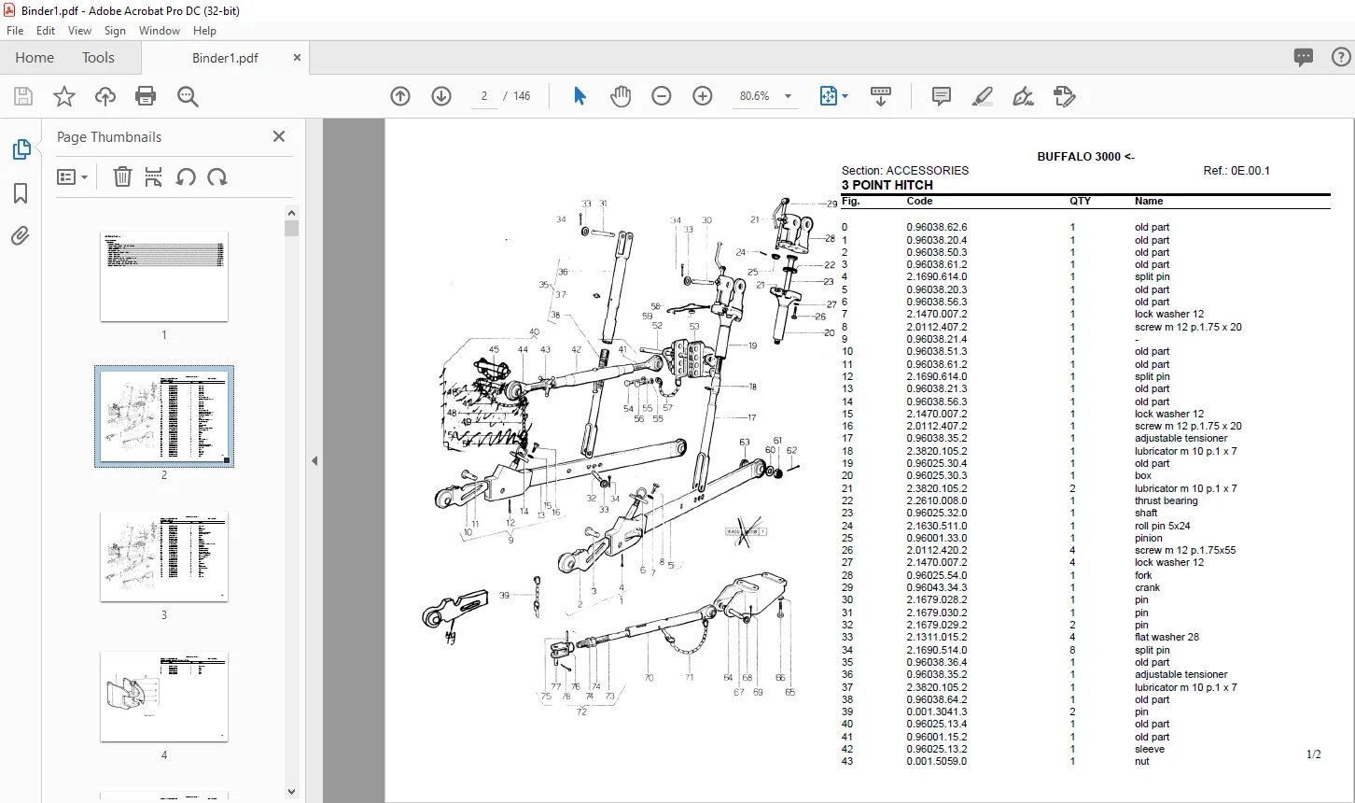Viewport: 1355px width, 803px height.
Task: Show Page Thumbnails pane icon in sidebar
Action: point(21,149)
